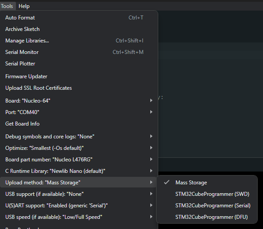Open the Serial Plotter
This screenshot has width=263, height=229.
79,64
